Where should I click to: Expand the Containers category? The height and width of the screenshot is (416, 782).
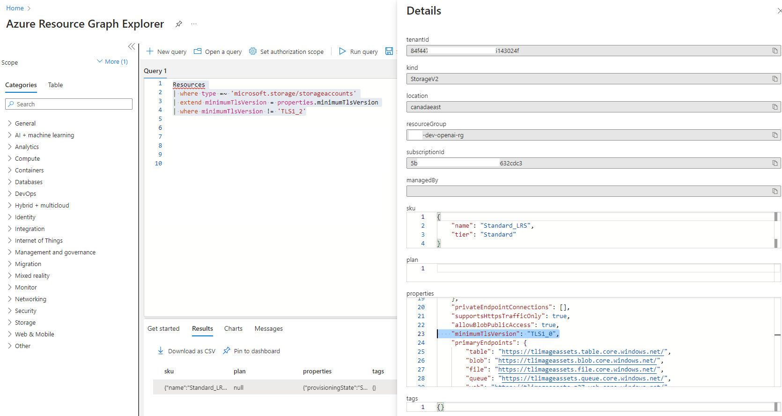click(9, 170)
